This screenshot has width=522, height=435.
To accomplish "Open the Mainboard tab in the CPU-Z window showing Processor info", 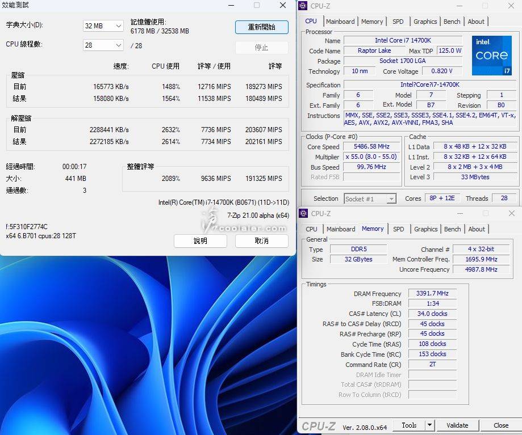I will coord(340,22).
